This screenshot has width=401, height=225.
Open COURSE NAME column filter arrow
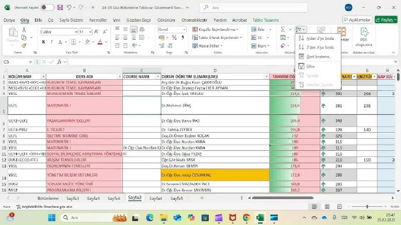pyautogui.click(x=158, y=77)
